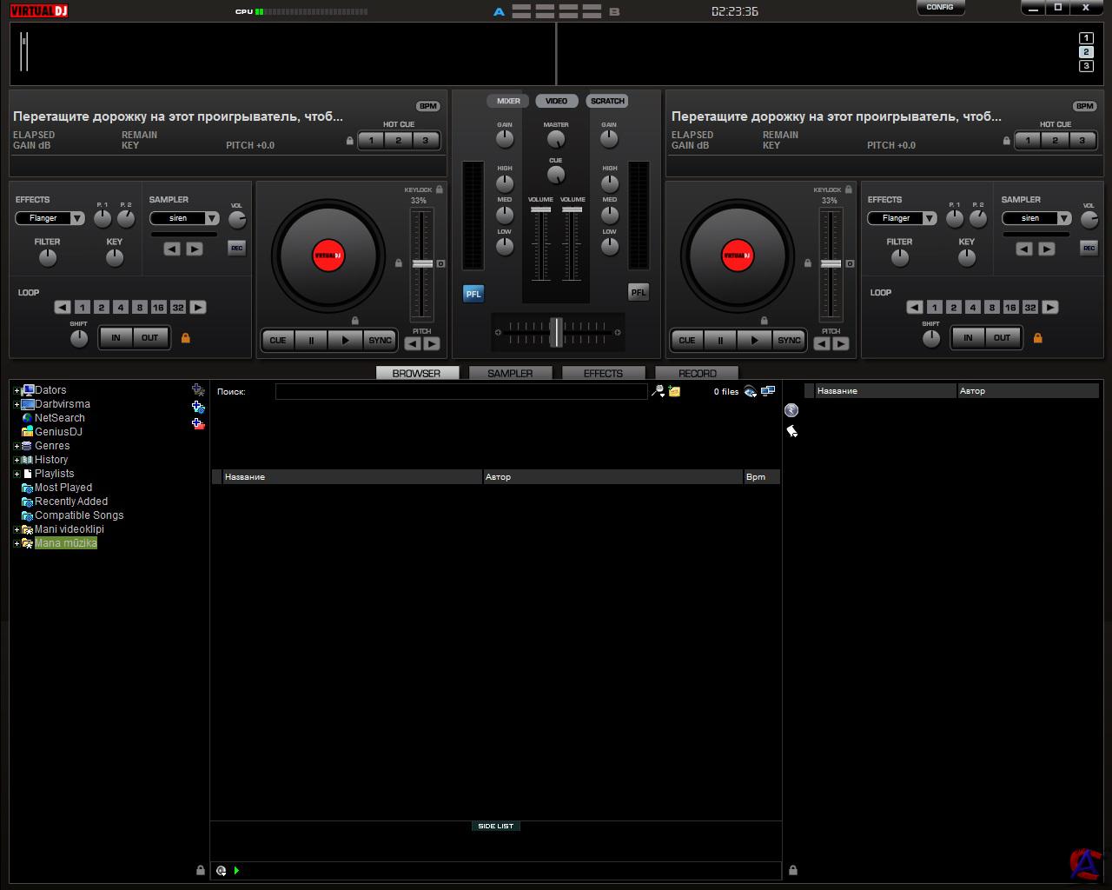Click the left deck hot cue lock icon

click(x=350, y=141)
